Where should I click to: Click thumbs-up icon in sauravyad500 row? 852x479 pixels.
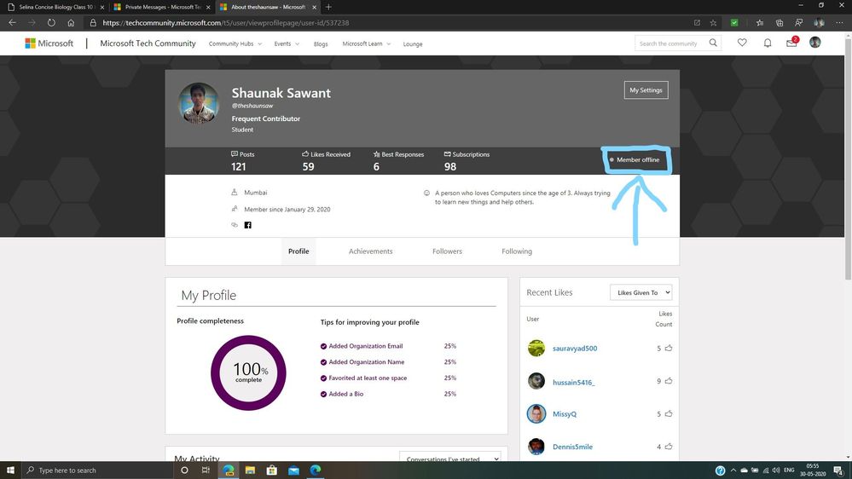point(669,348)
